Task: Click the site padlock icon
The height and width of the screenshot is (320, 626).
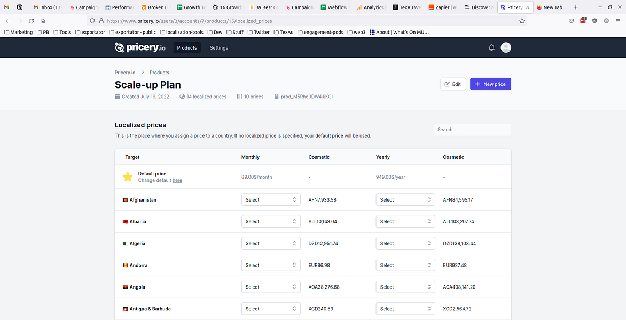Action: (101, 21)
